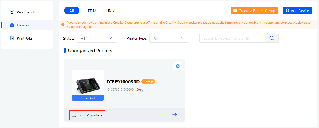Screen dimensions: 319x128
Task: Expand the Printer Type dropdown
Action: click(169, 38)
